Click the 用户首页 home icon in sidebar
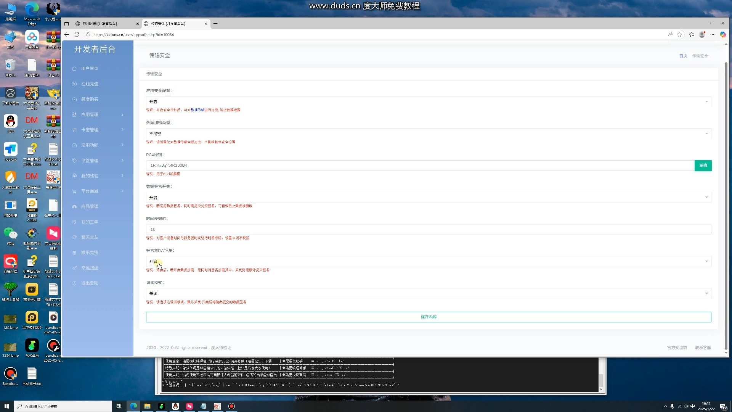 74,69
